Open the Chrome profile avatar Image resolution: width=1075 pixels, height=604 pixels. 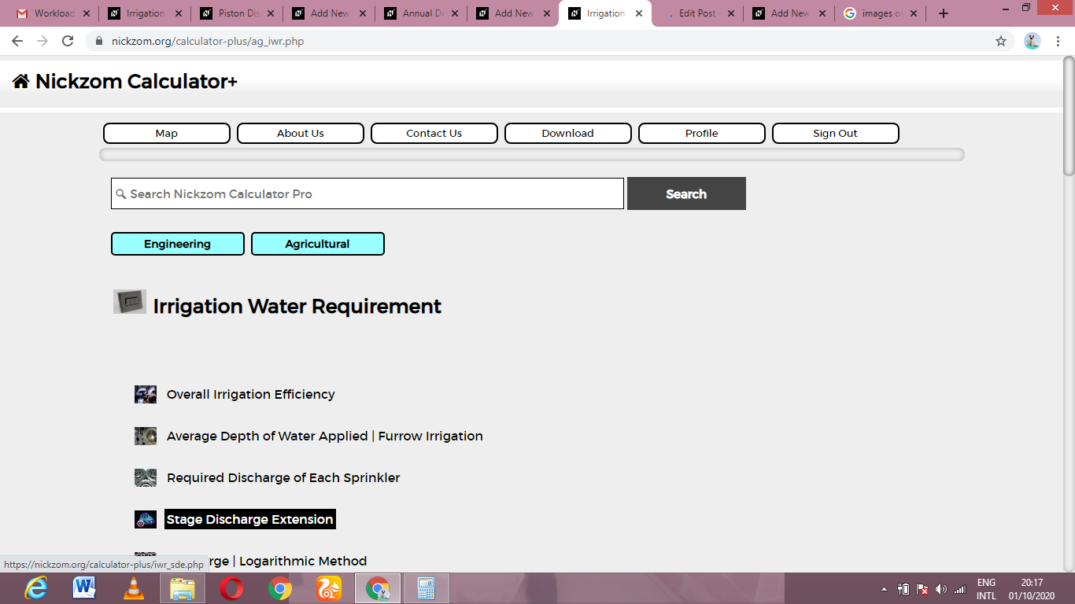pos(1033,41)
